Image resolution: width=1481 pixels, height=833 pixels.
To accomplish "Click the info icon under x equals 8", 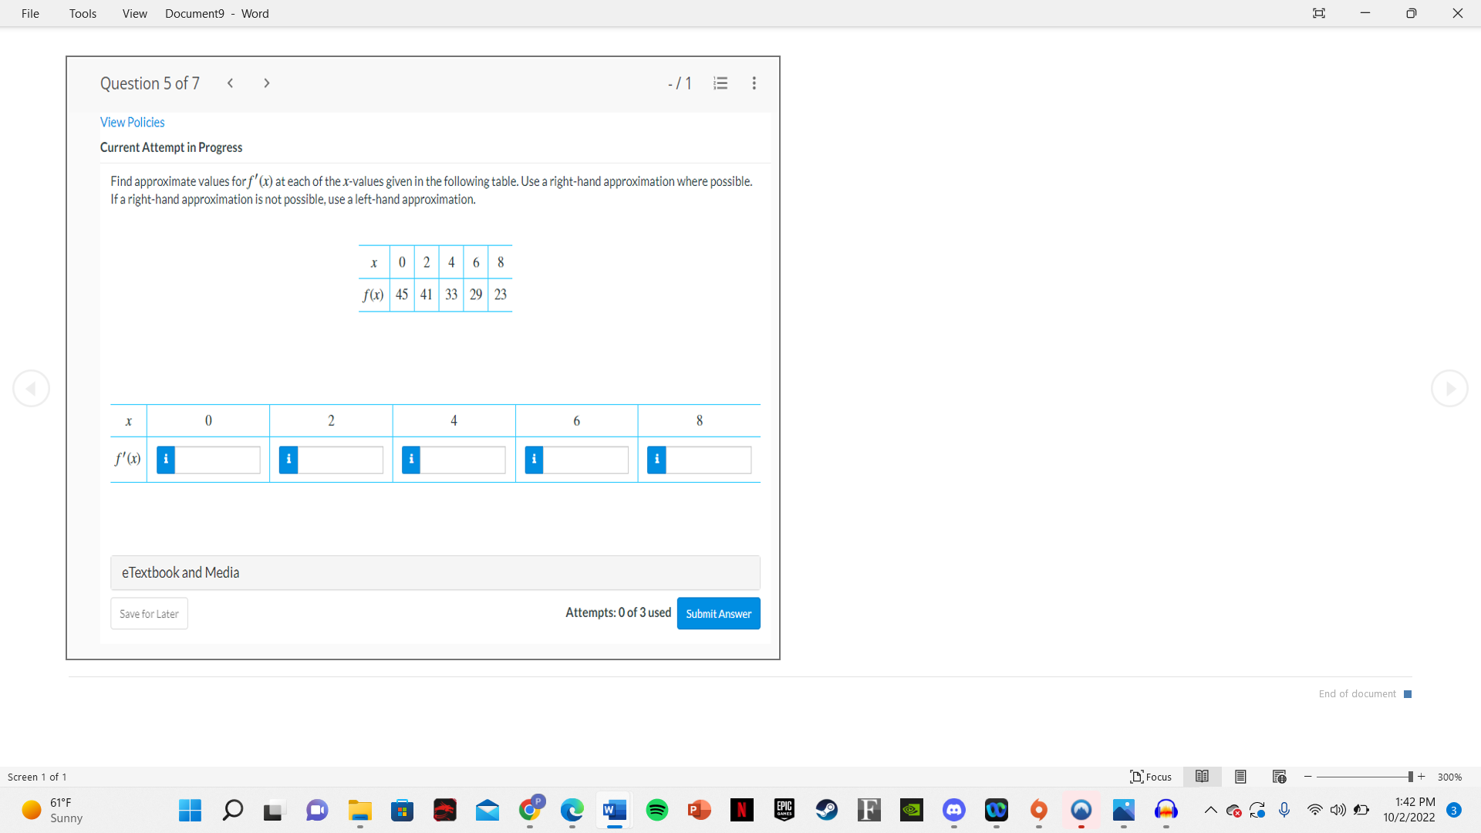I will 656,459.
